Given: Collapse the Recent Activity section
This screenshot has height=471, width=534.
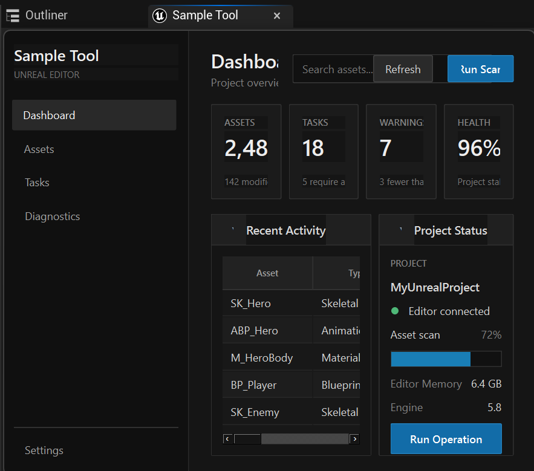Looking at the screenshot, I should click(233, 229).
